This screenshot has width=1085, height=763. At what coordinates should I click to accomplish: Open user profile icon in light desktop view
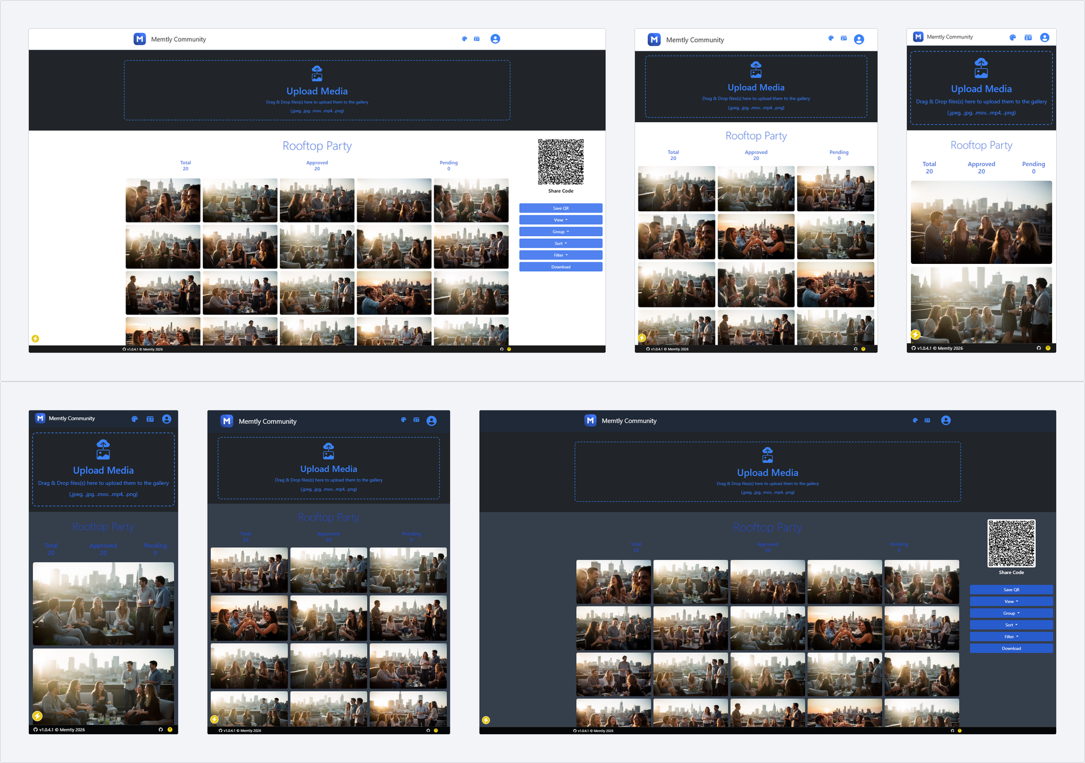495,39
